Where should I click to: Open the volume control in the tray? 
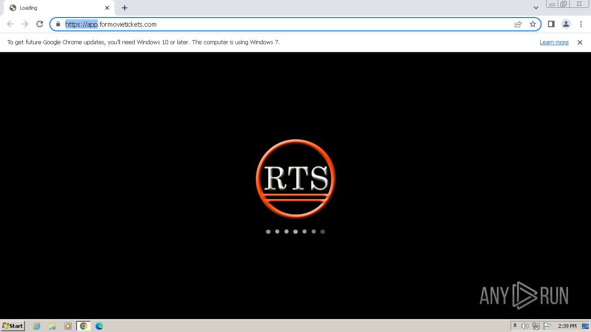[525, 326]
